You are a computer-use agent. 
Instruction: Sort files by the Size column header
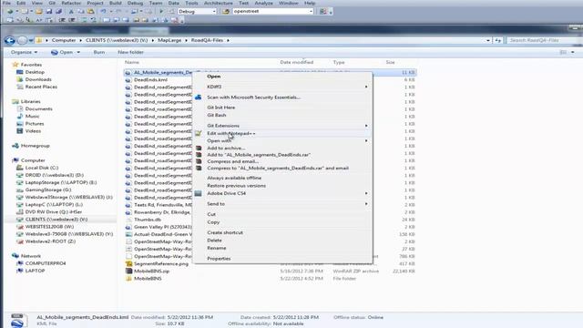[390, 63]
